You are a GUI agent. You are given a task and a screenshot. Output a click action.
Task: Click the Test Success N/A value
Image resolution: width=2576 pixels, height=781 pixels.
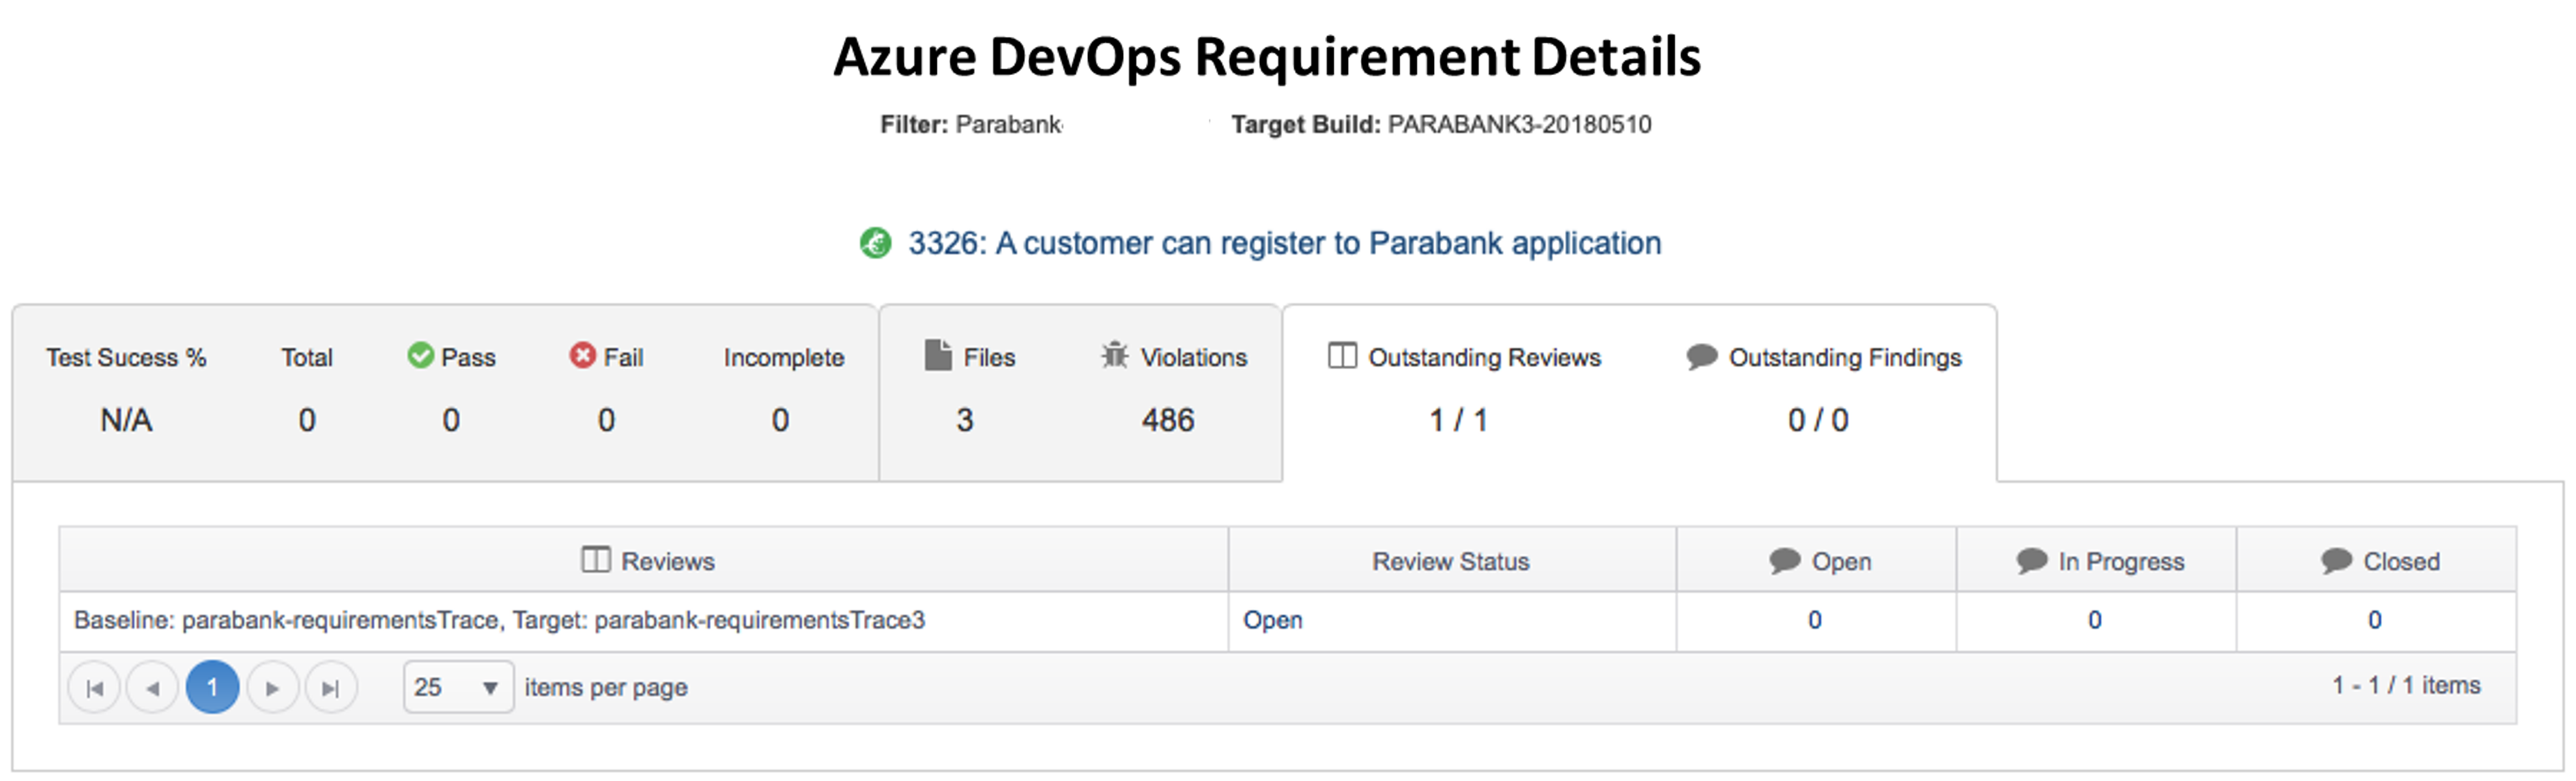(126, 420)
